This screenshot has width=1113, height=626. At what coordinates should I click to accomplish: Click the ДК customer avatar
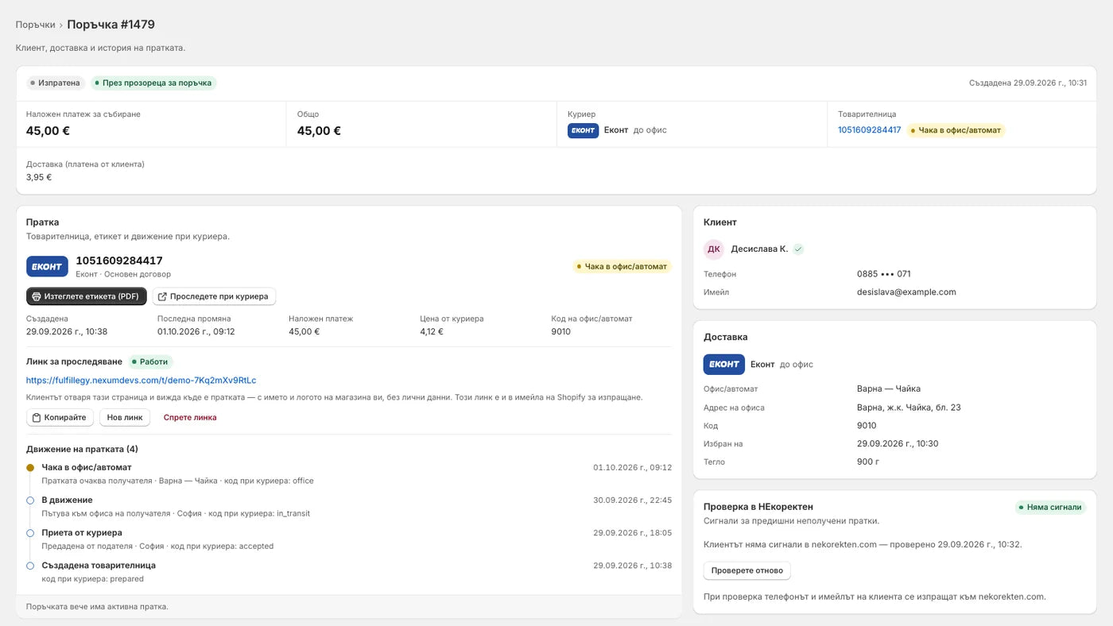pos(714,249)
